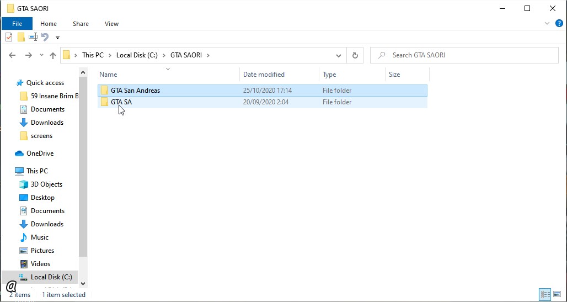Go up one folder level
This screenshot has height=302, width=567.
tap(53, 55)
